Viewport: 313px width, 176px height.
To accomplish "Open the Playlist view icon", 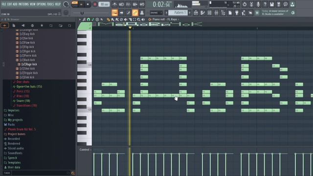I will tap(196, 13).
